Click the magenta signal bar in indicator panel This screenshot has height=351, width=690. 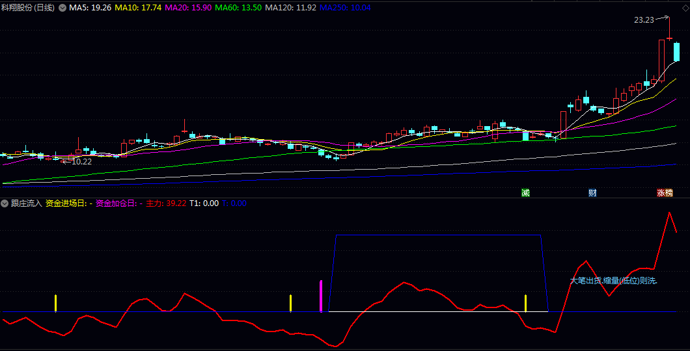pos(321,296)
